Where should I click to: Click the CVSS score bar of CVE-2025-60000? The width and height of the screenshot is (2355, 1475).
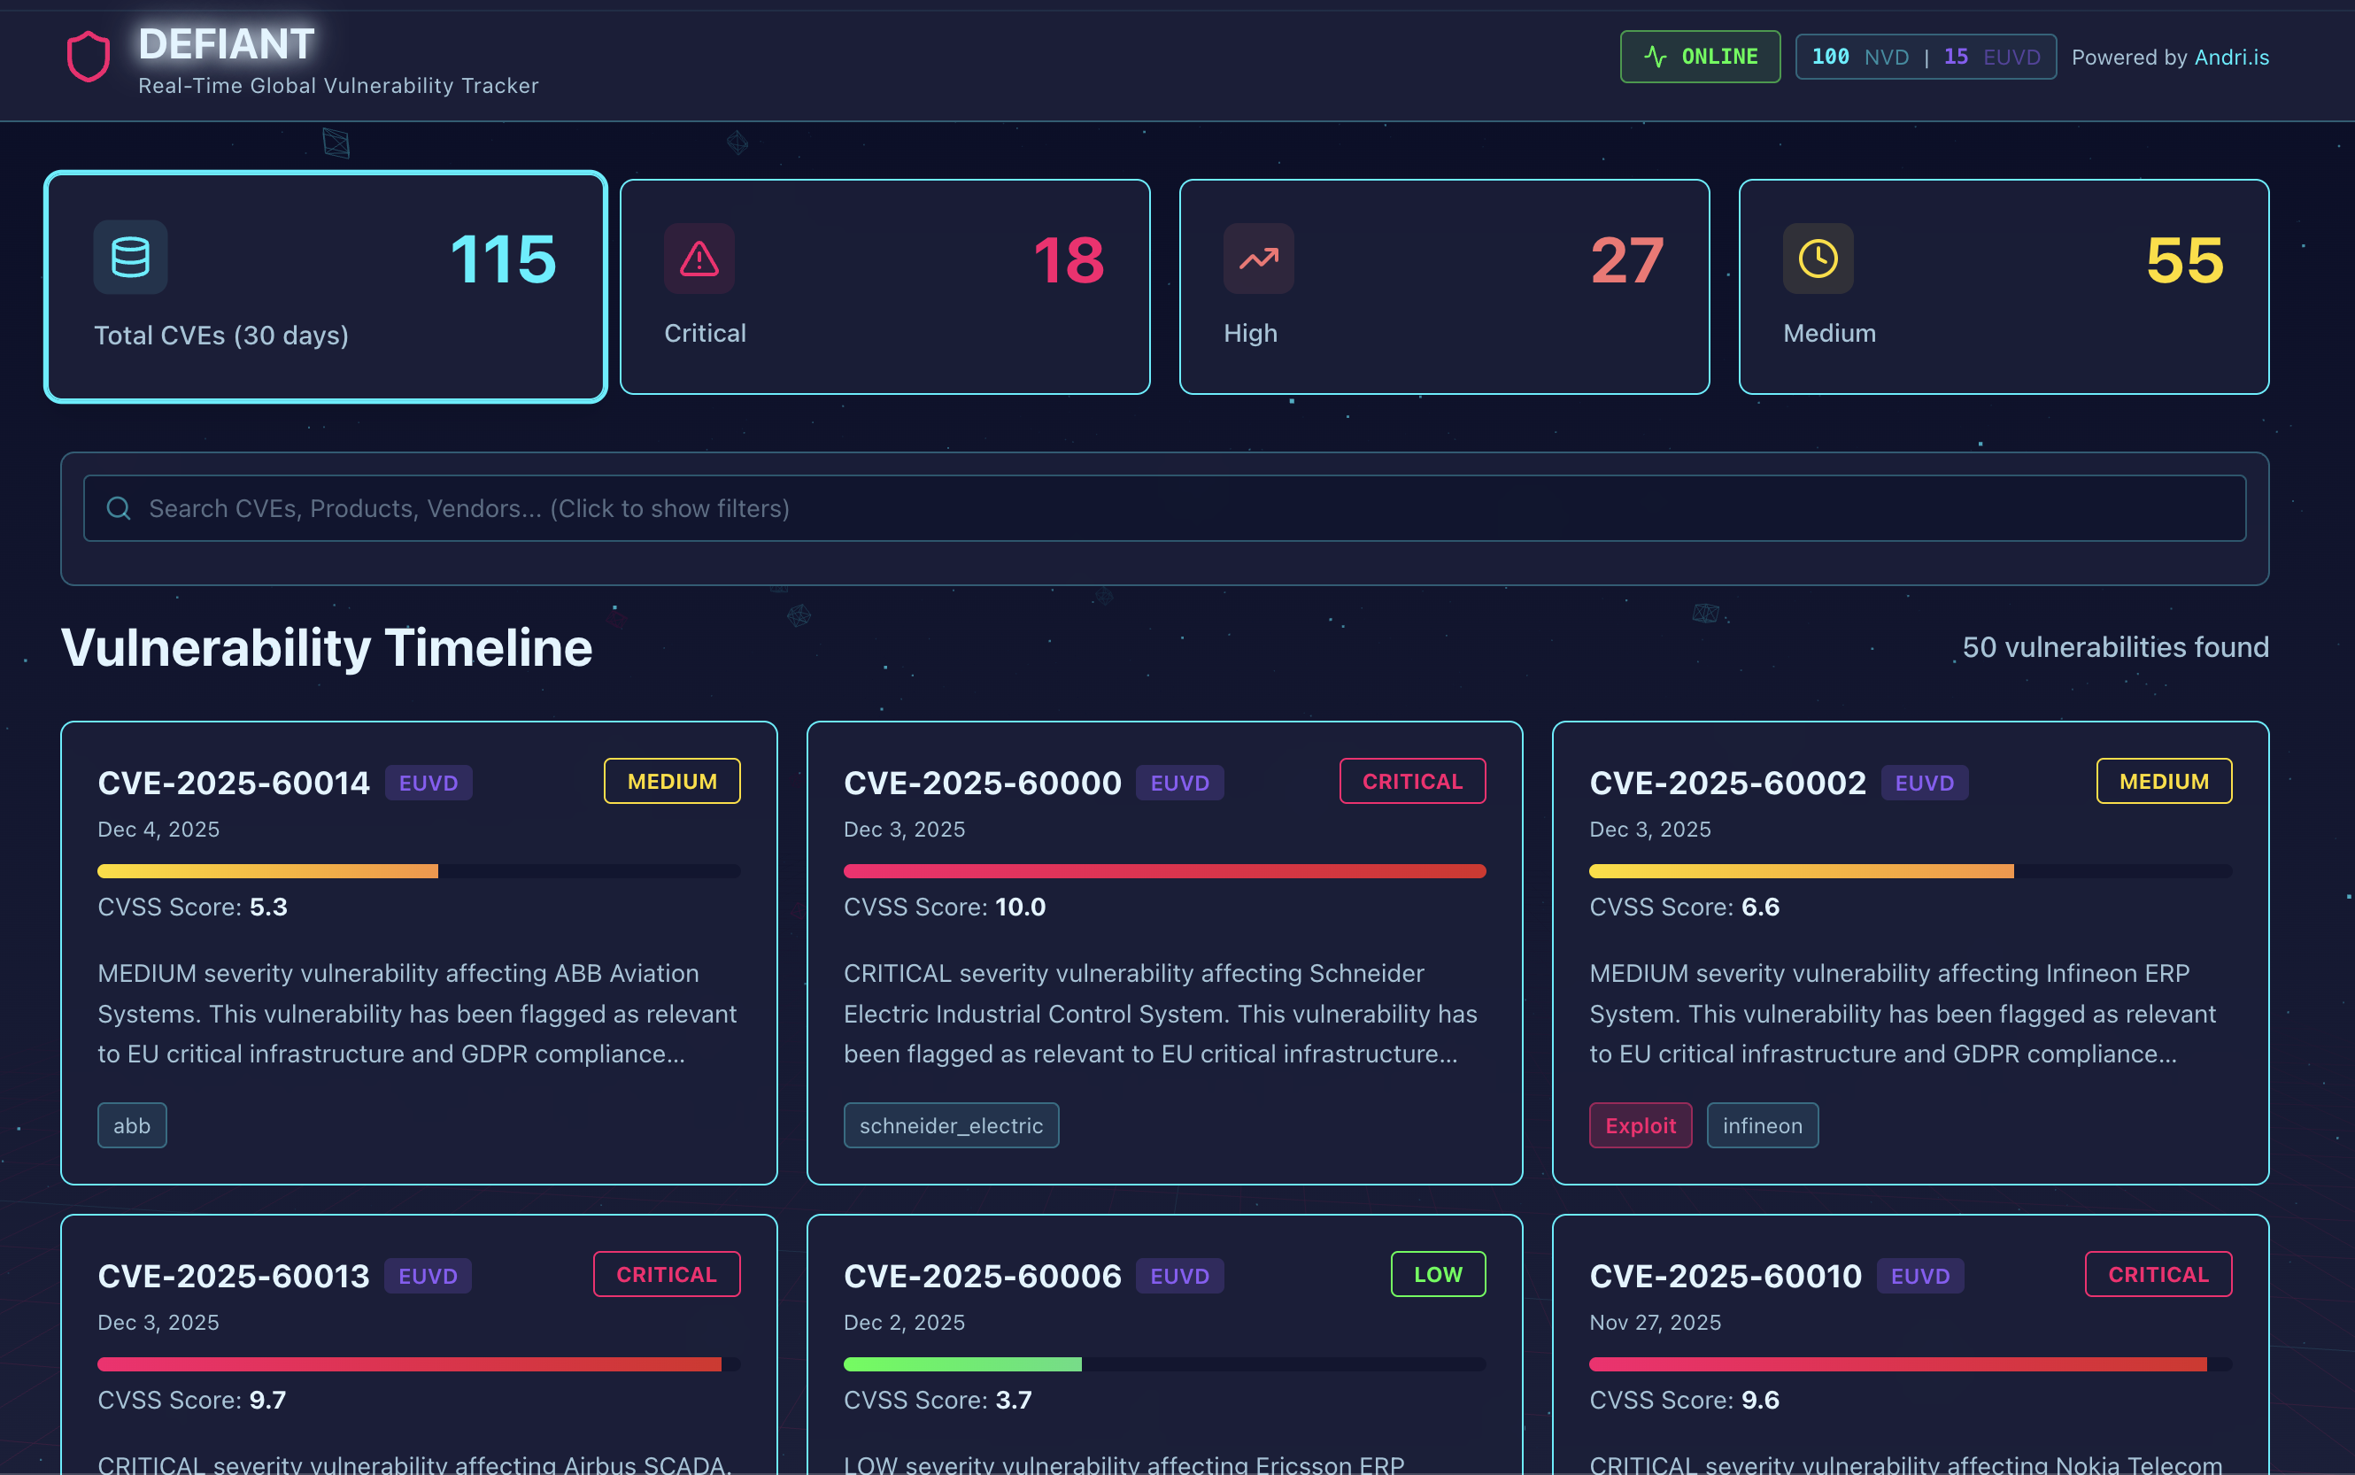coord(1164,871)
